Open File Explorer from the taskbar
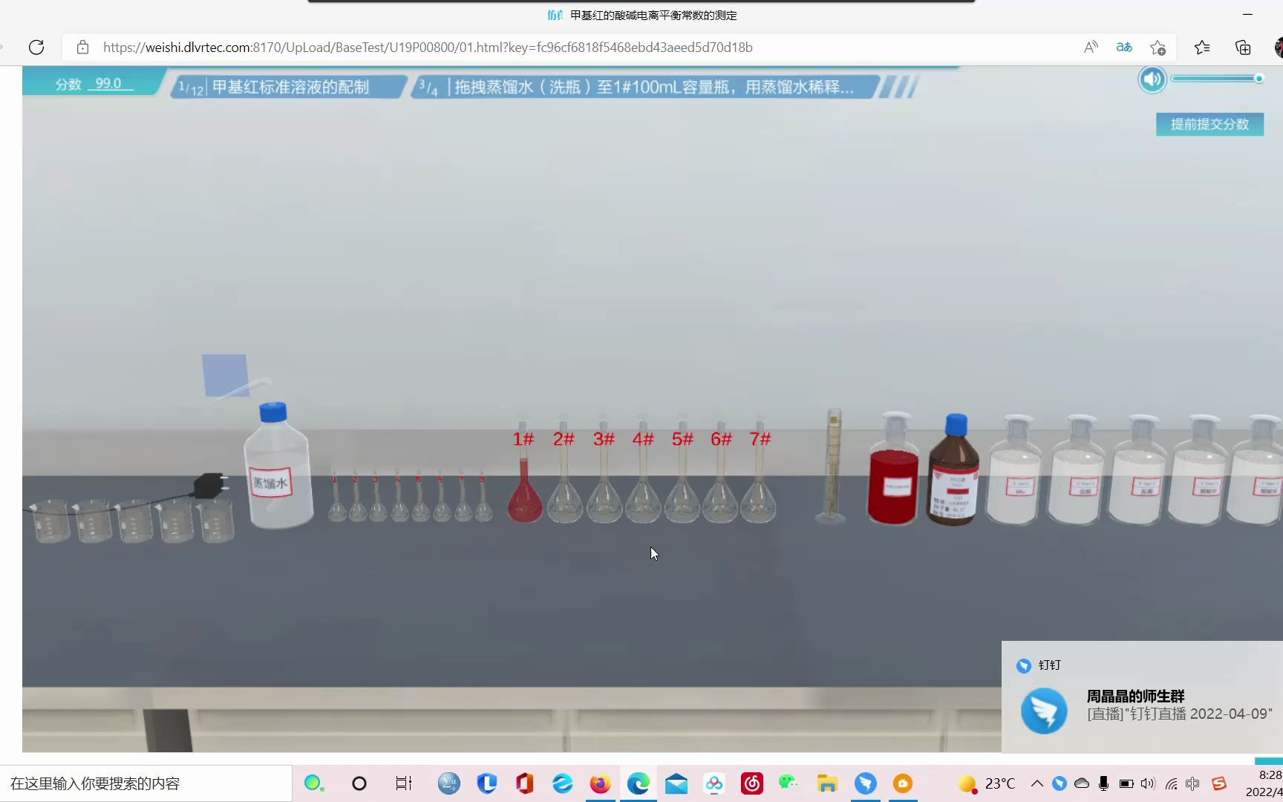 pyautogui.click(x=827, y=783)
